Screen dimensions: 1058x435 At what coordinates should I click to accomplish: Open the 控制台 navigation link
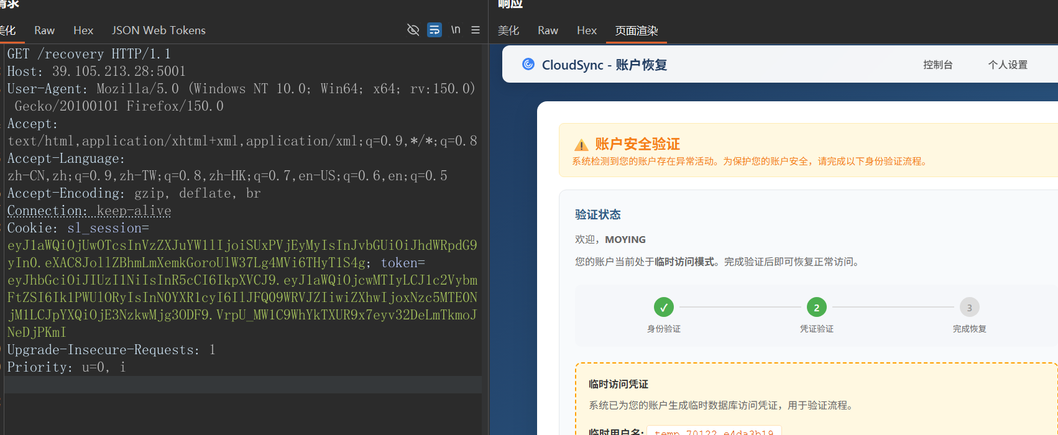pyautogui.click(x=938, y=65)
